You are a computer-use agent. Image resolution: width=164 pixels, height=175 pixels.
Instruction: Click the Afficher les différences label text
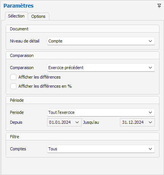[x=39, y=77]
